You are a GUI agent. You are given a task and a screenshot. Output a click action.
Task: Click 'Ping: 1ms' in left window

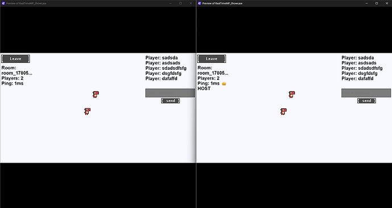click(x=12, y=83)
